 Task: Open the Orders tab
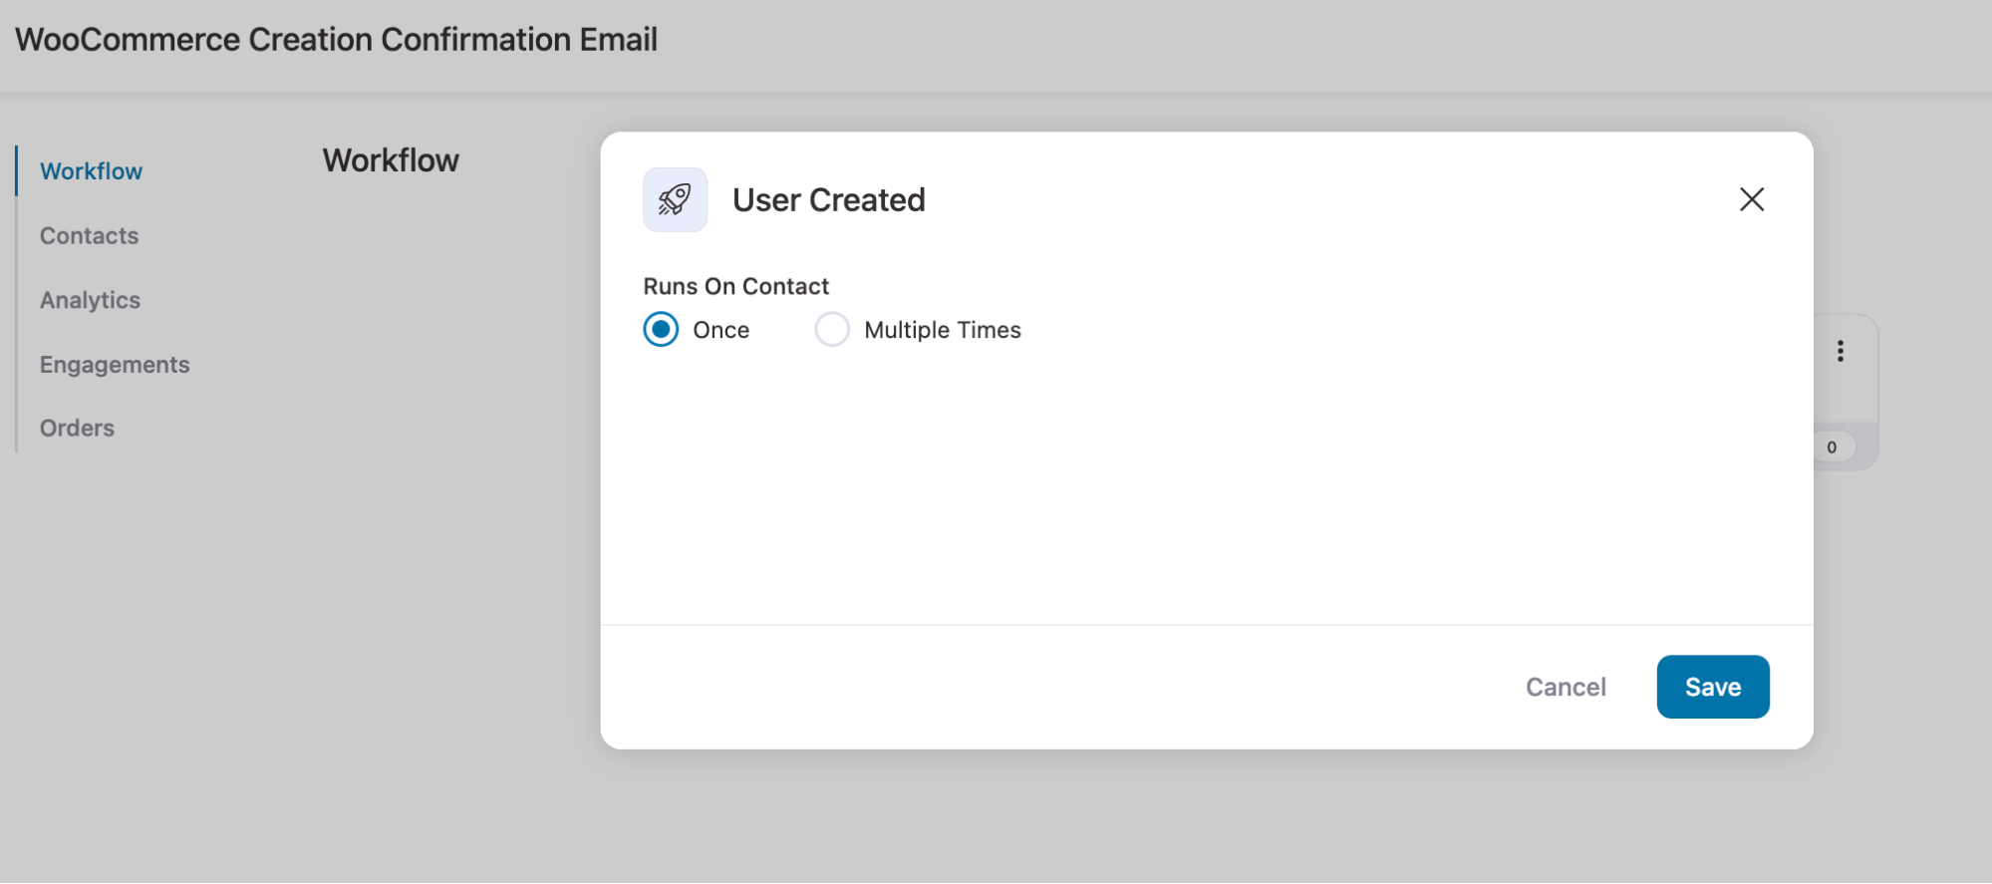77,429
